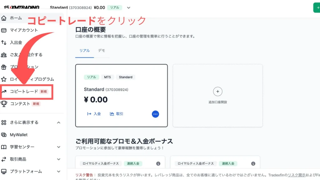Open My Account card icon

[x=4, y=30]
